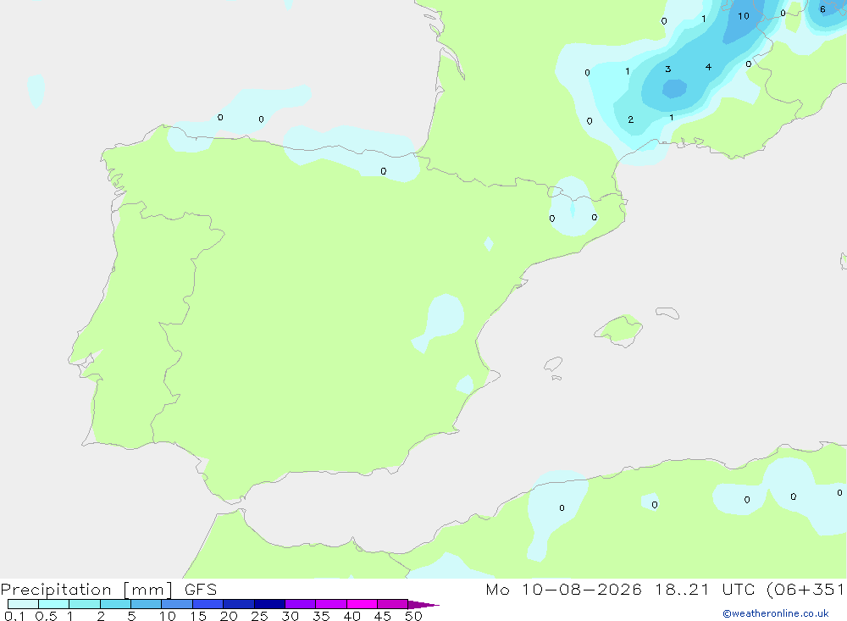Click the 15–20 mm legend color swatch

pyautogui.click(x=208, y=604)
